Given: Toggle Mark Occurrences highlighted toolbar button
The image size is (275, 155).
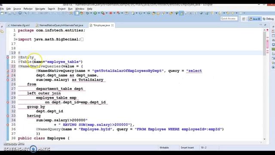Looking at the screenshot, I should [181, 13].
